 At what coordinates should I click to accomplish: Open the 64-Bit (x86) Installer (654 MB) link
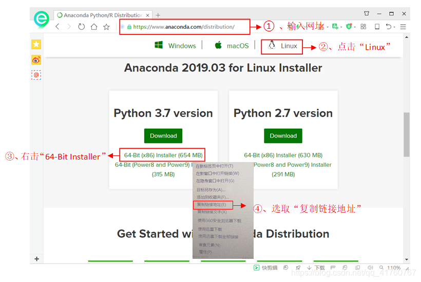[163, 155]
